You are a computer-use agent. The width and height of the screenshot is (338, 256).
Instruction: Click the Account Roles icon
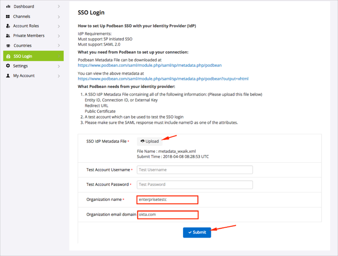coord(8,26)
